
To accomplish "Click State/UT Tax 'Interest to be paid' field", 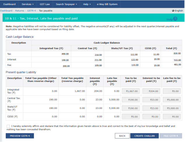I will [151, 108].
